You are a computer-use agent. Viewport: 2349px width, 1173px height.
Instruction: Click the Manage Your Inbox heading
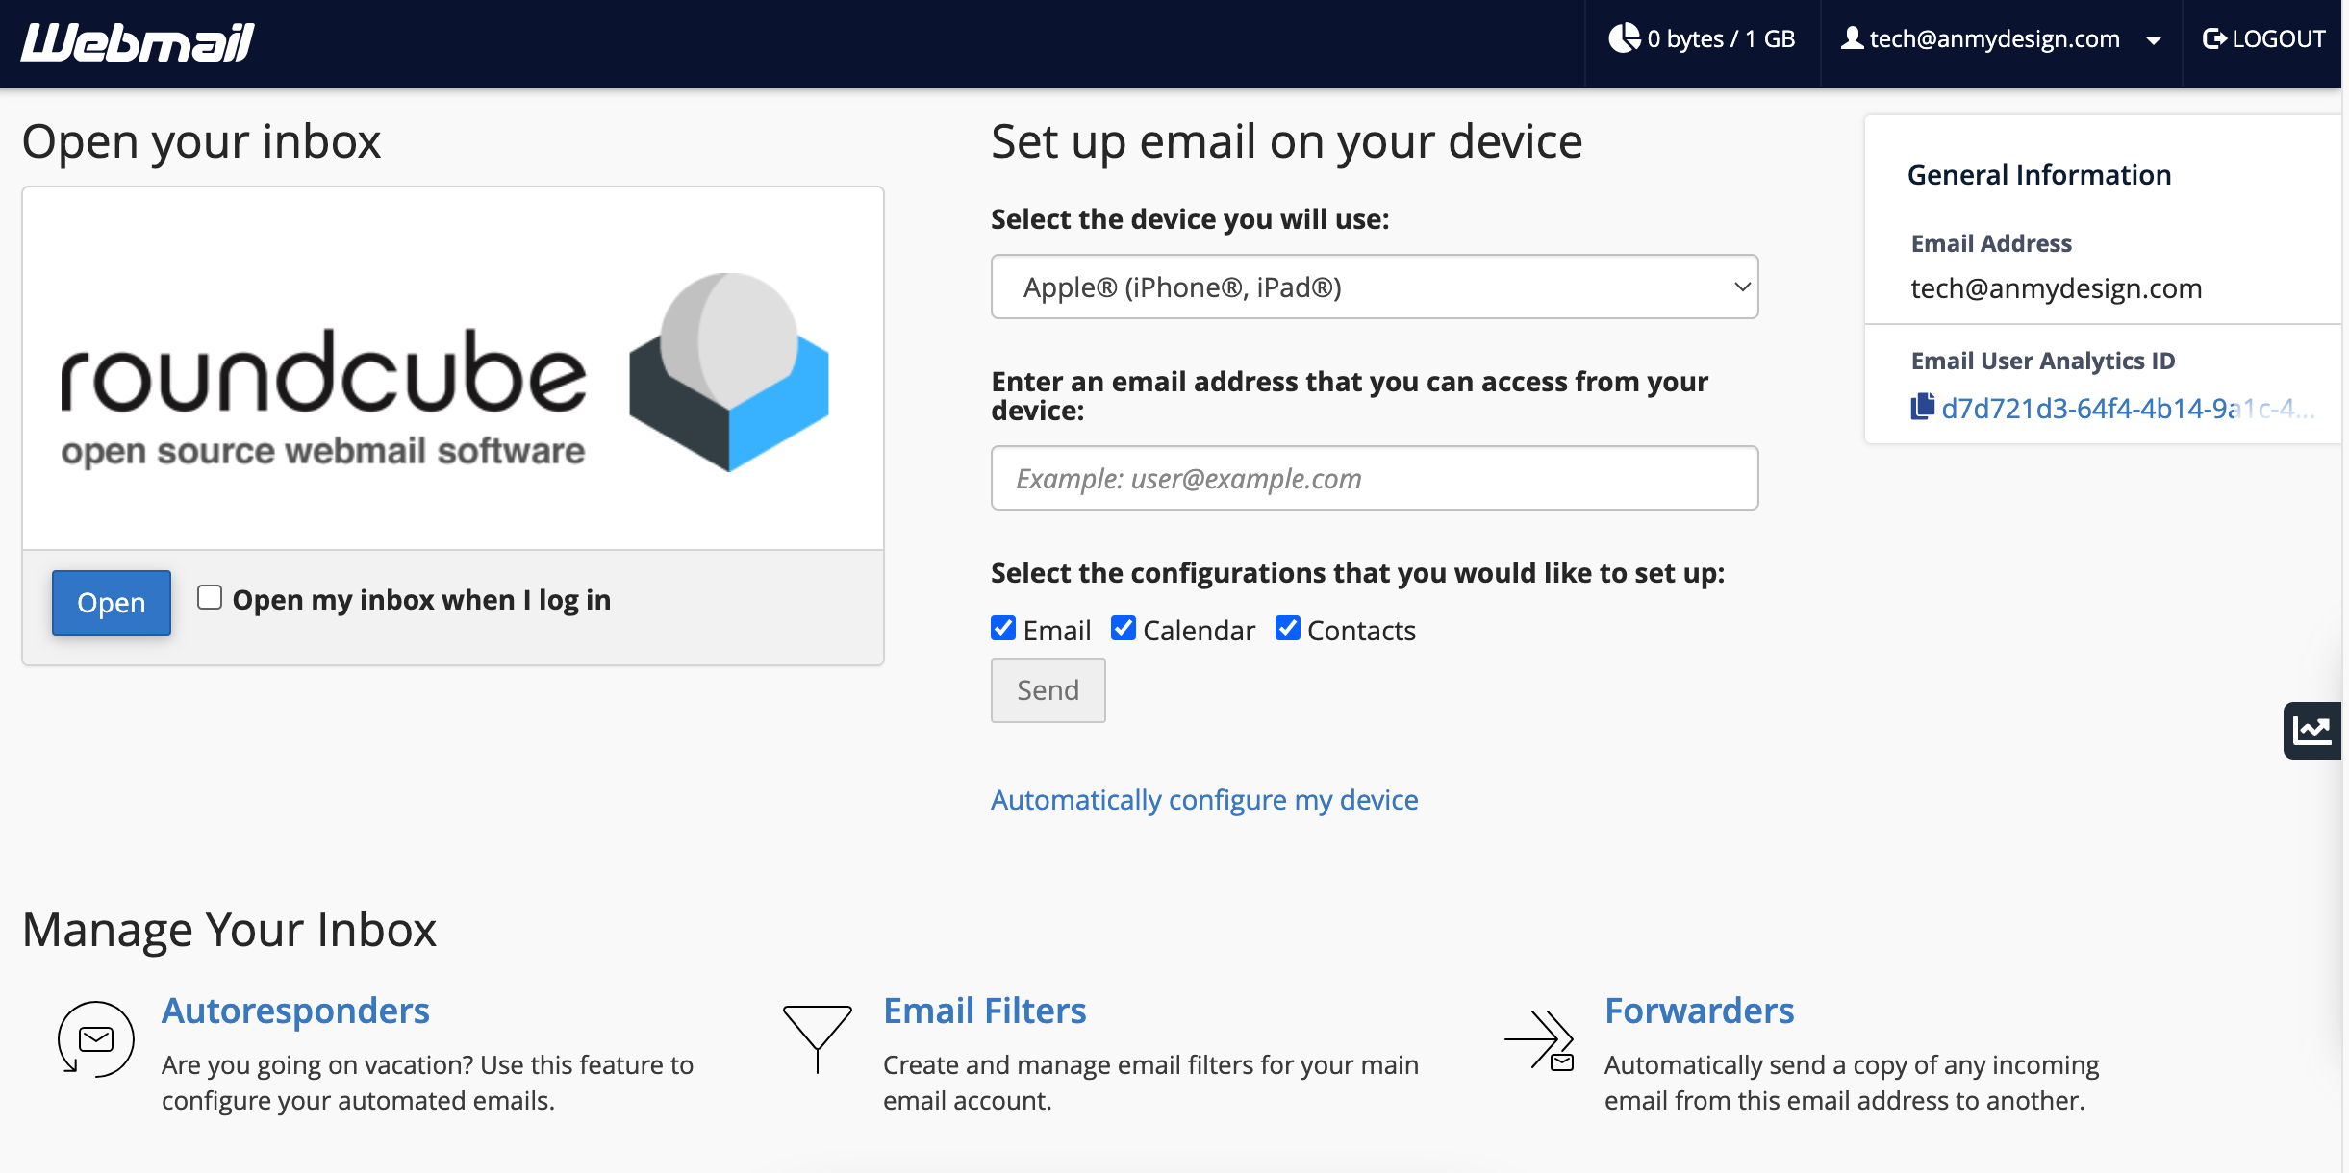[229, 930]
